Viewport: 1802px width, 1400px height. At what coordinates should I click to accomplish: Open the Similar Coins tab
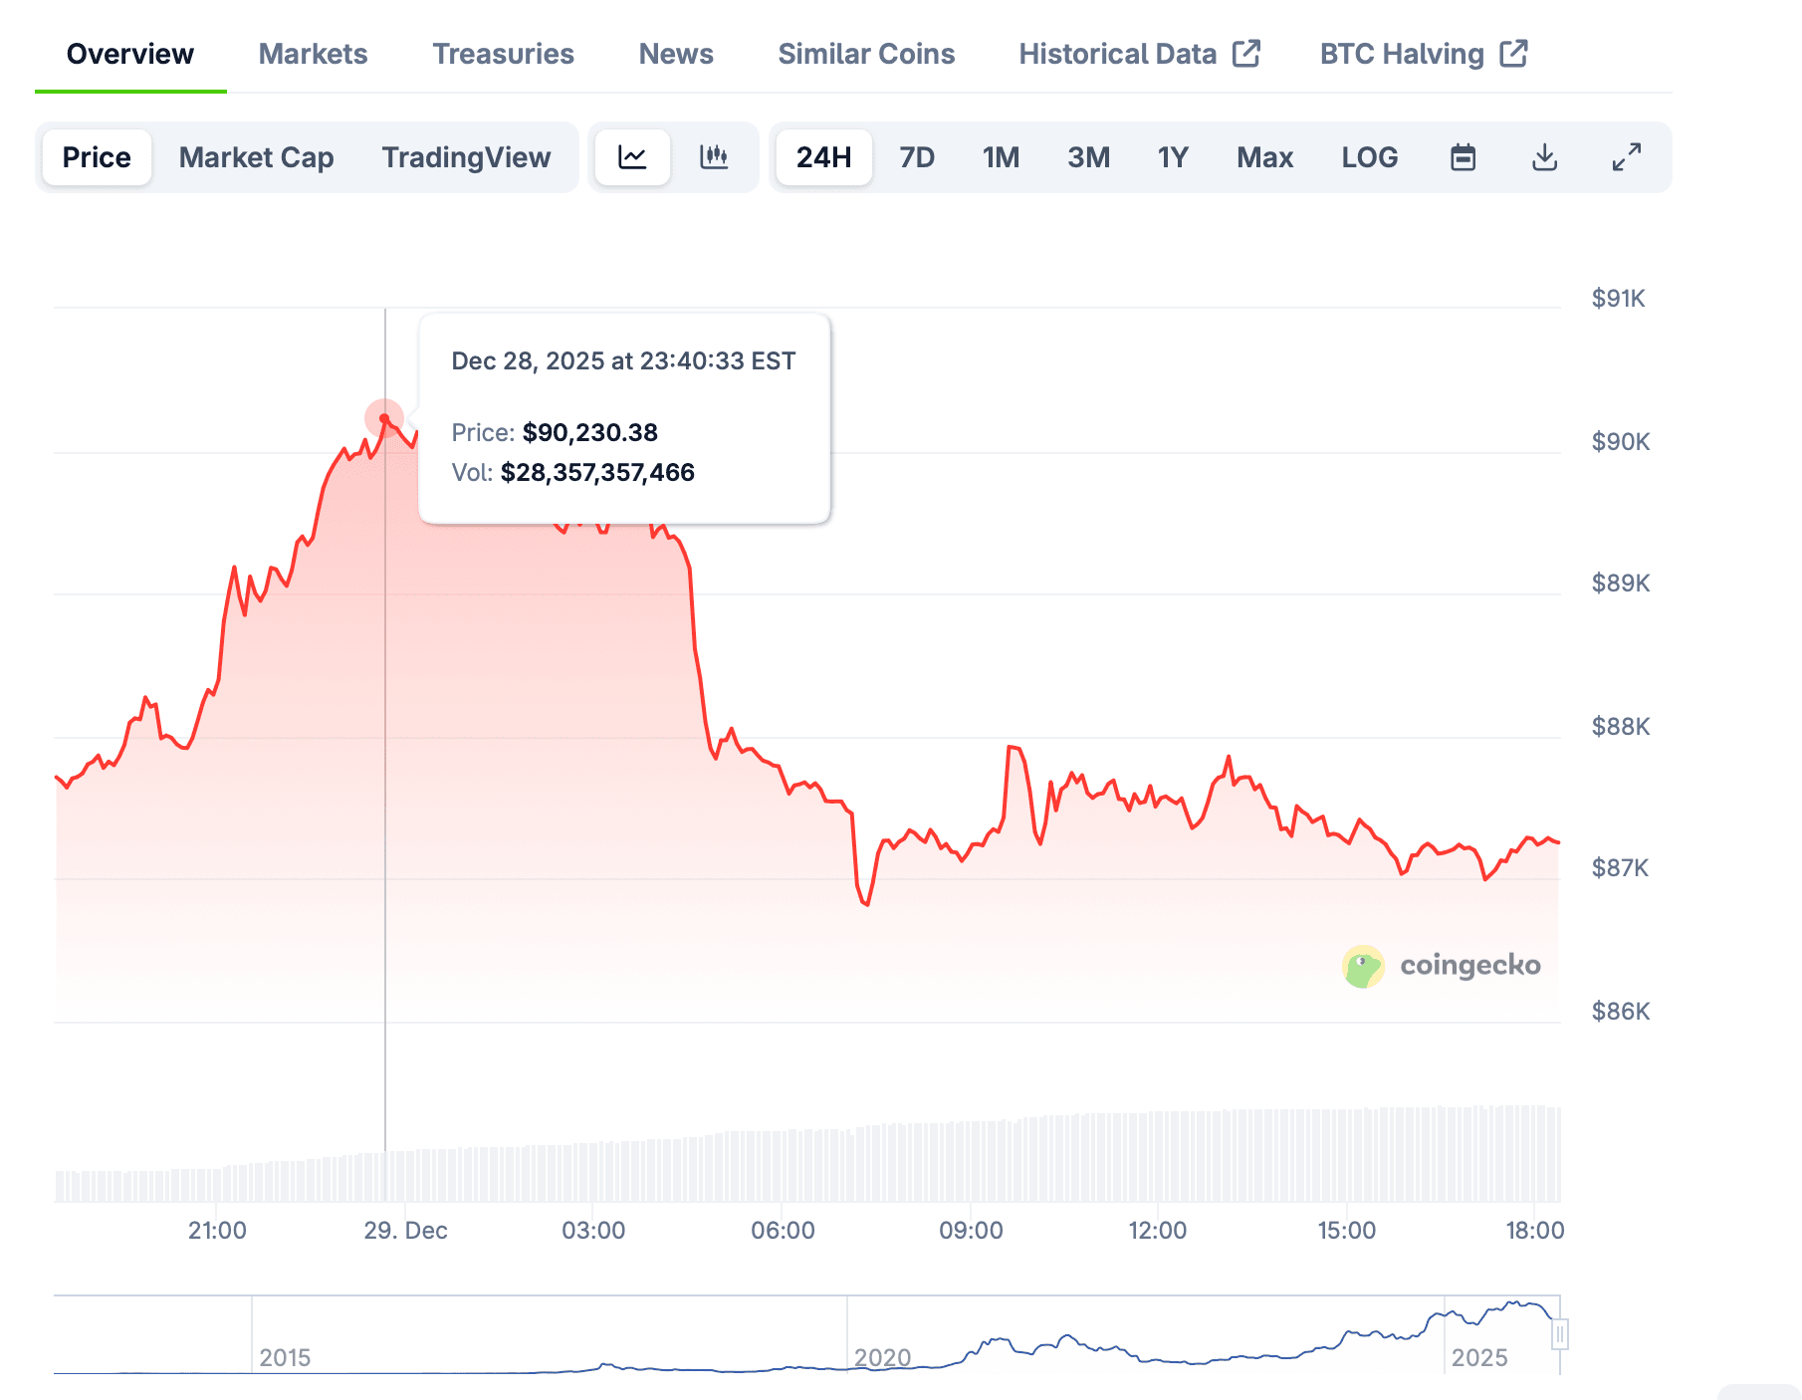point(866,54)
